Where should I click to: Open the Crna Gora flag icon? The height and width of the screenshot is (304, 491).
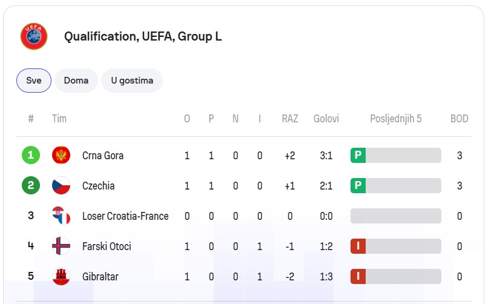(61, 155)
